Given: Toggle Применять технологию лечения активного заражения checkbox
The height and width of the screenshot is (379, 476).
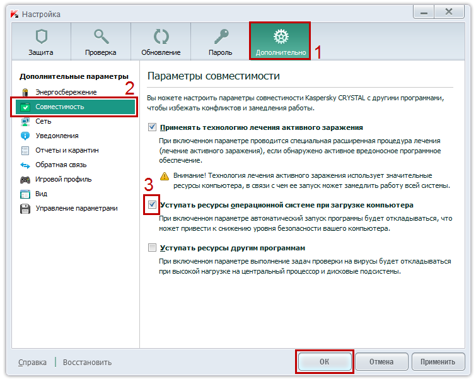Looking at the screenshot, I should [x=152, y=127].
